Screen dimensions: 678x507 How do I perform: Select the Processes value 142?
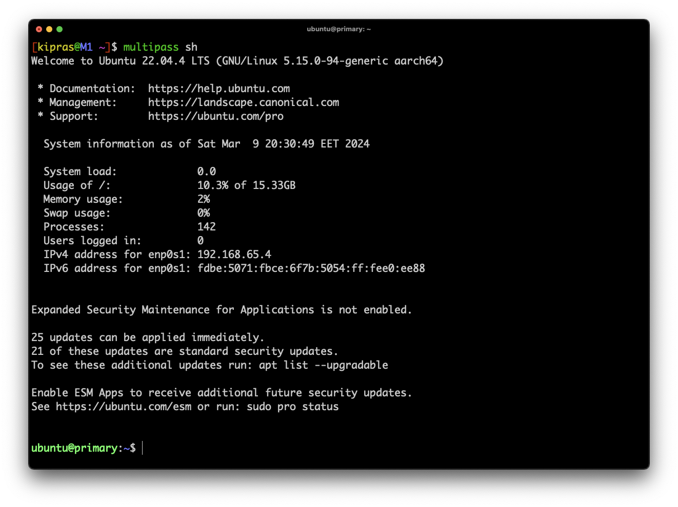(x=207, y=227)
